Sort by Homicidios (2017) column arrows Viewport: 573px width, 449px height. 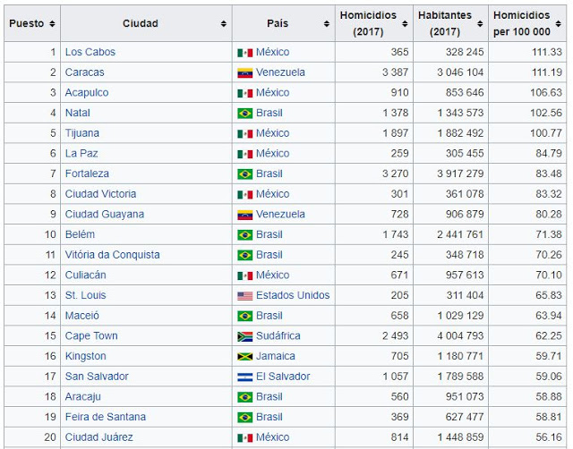coord(406,23)
